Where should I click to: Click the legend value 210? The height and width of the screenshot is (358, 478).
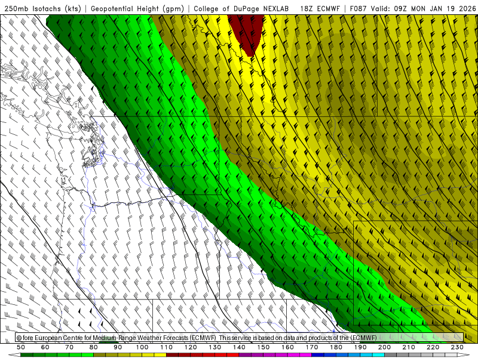point(409,347)
